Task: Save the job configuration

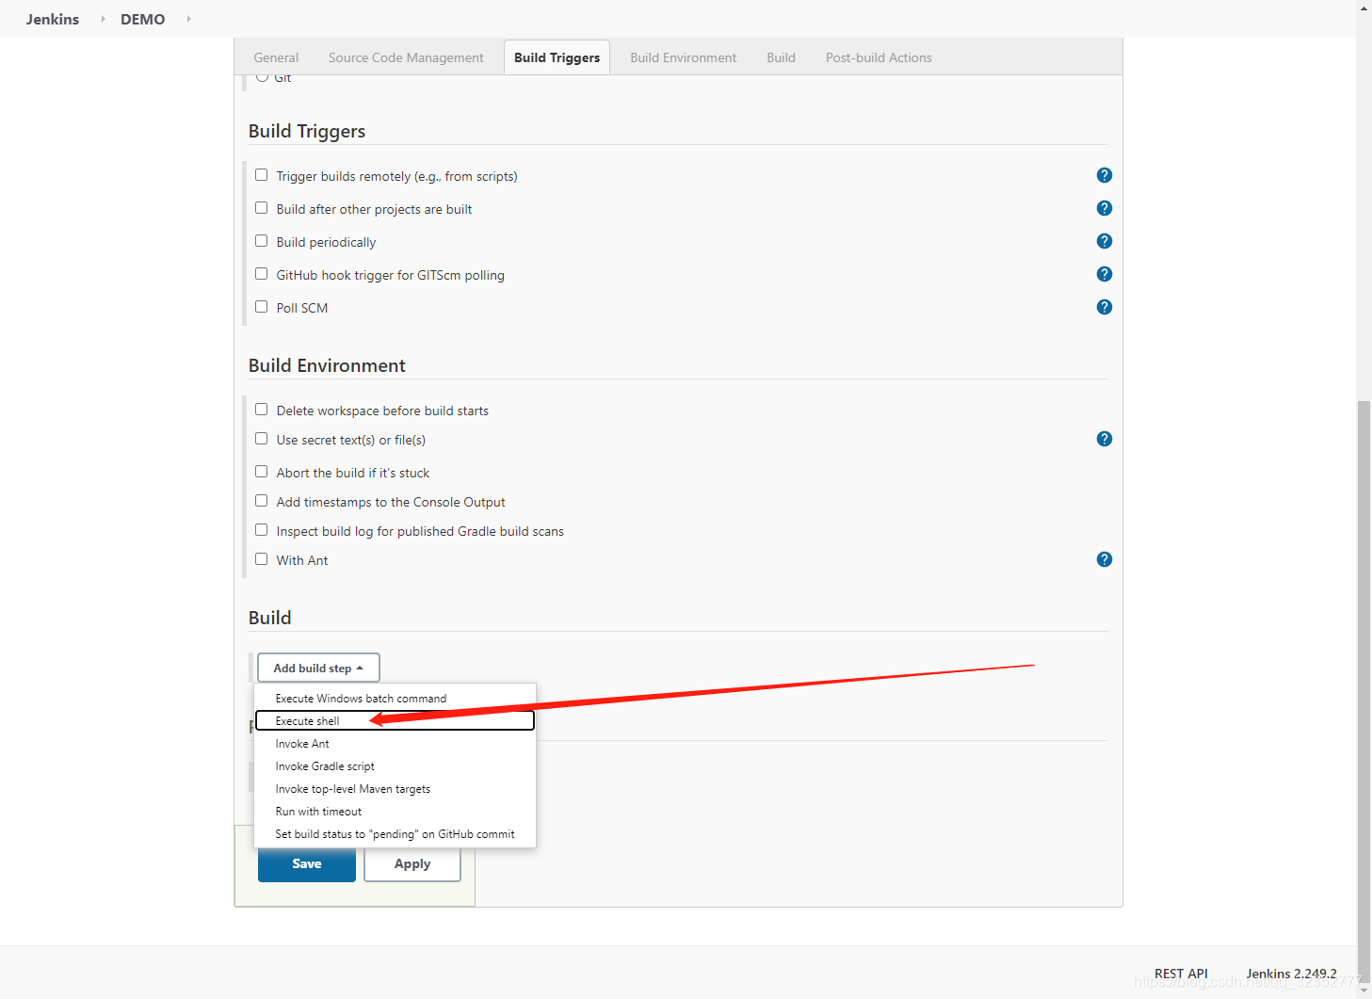Action: tap(307, 863)
